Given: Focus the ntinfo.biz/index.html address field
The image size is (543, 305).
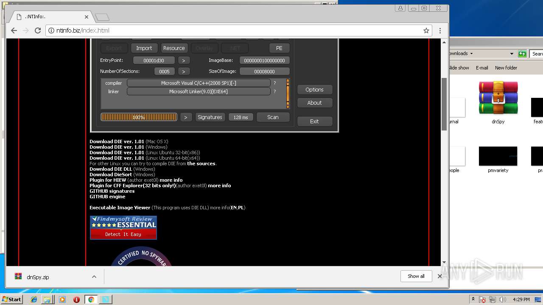Looking at the screenshot, I should click(238, 30).
